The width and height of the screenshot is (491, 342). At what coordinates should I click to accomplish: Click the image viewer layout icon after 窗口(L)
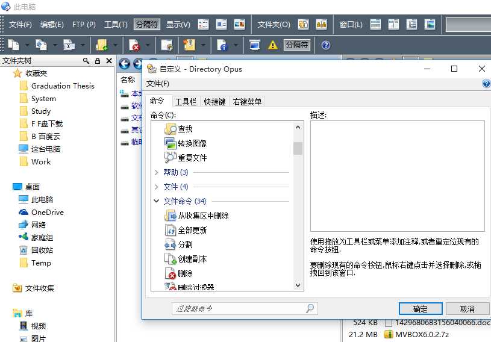(x=430, y=25)
